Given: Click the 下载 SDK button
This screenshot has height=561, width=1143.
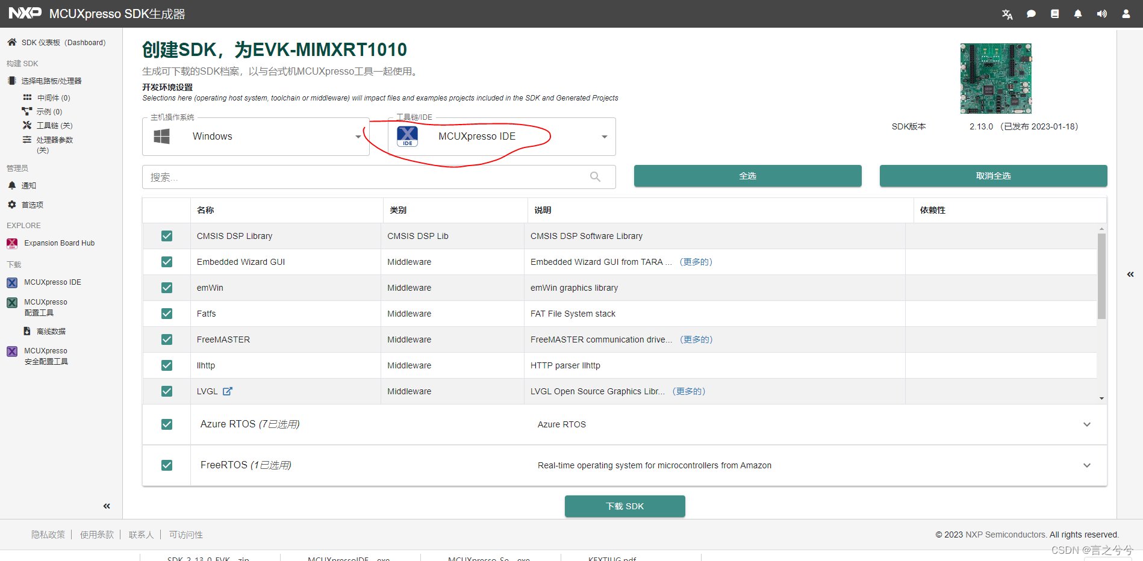Looking at the screenshot, I should [624, 506].
